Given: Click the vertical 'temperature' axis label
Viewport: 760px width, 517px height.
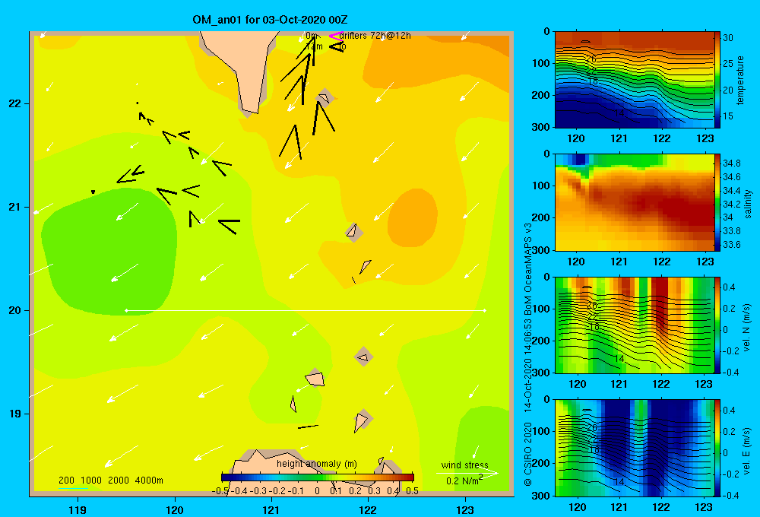Looking at the screenshot, I should click(x=740, y=80).
